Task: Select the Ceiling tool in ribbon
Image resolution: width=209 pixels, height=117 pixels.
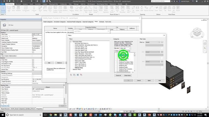Action: tap(45, 9)
